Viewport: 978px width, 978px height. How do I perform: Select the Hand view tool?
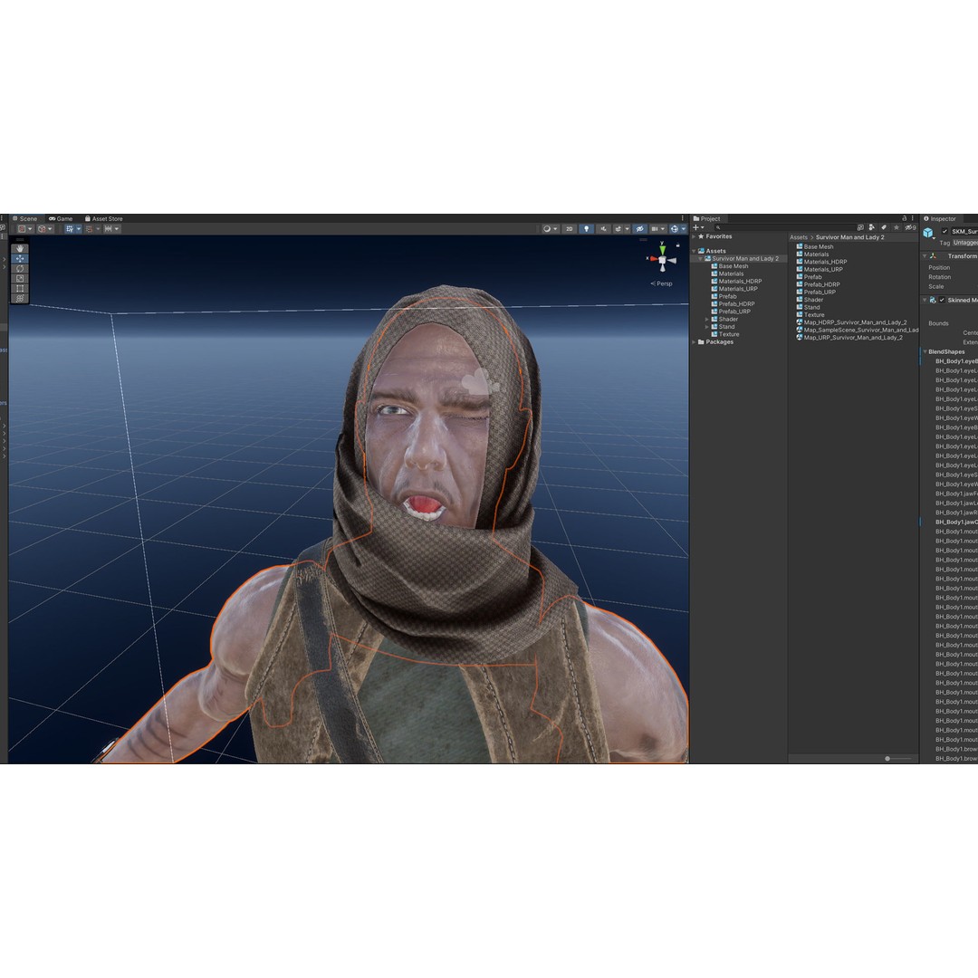point(20,249)
